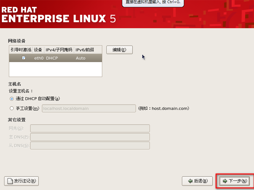Click the 设备 column header

(x=38, y=50)
